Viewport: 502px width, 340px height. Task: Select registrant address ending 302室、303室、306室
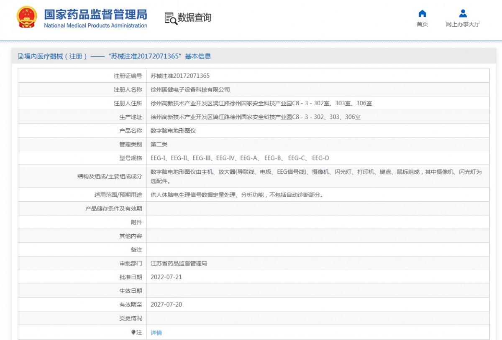click(261, 104)
